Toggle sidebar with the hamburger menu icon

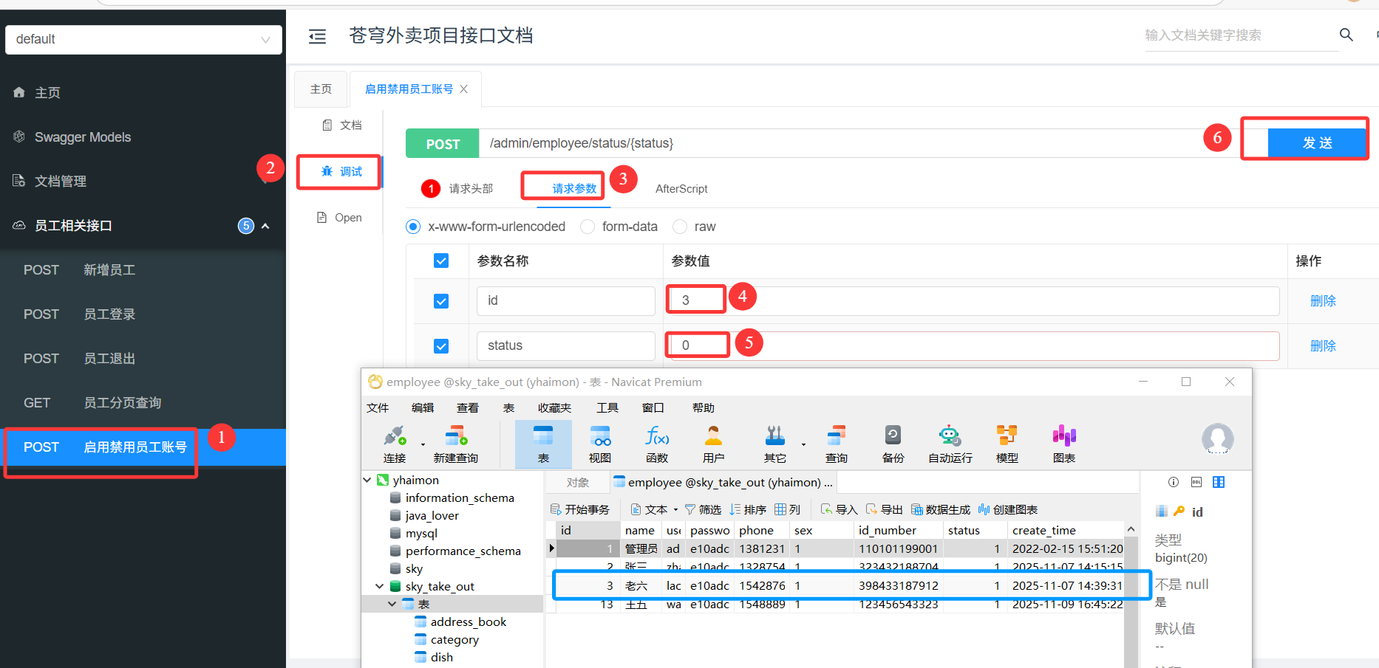click(317, 36)
